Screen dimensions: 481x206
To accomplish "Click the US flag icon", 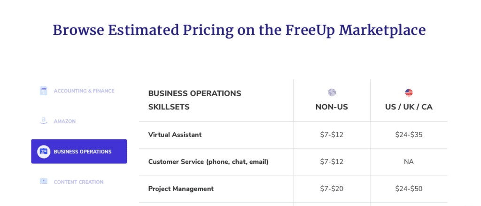I will [409, 92].
